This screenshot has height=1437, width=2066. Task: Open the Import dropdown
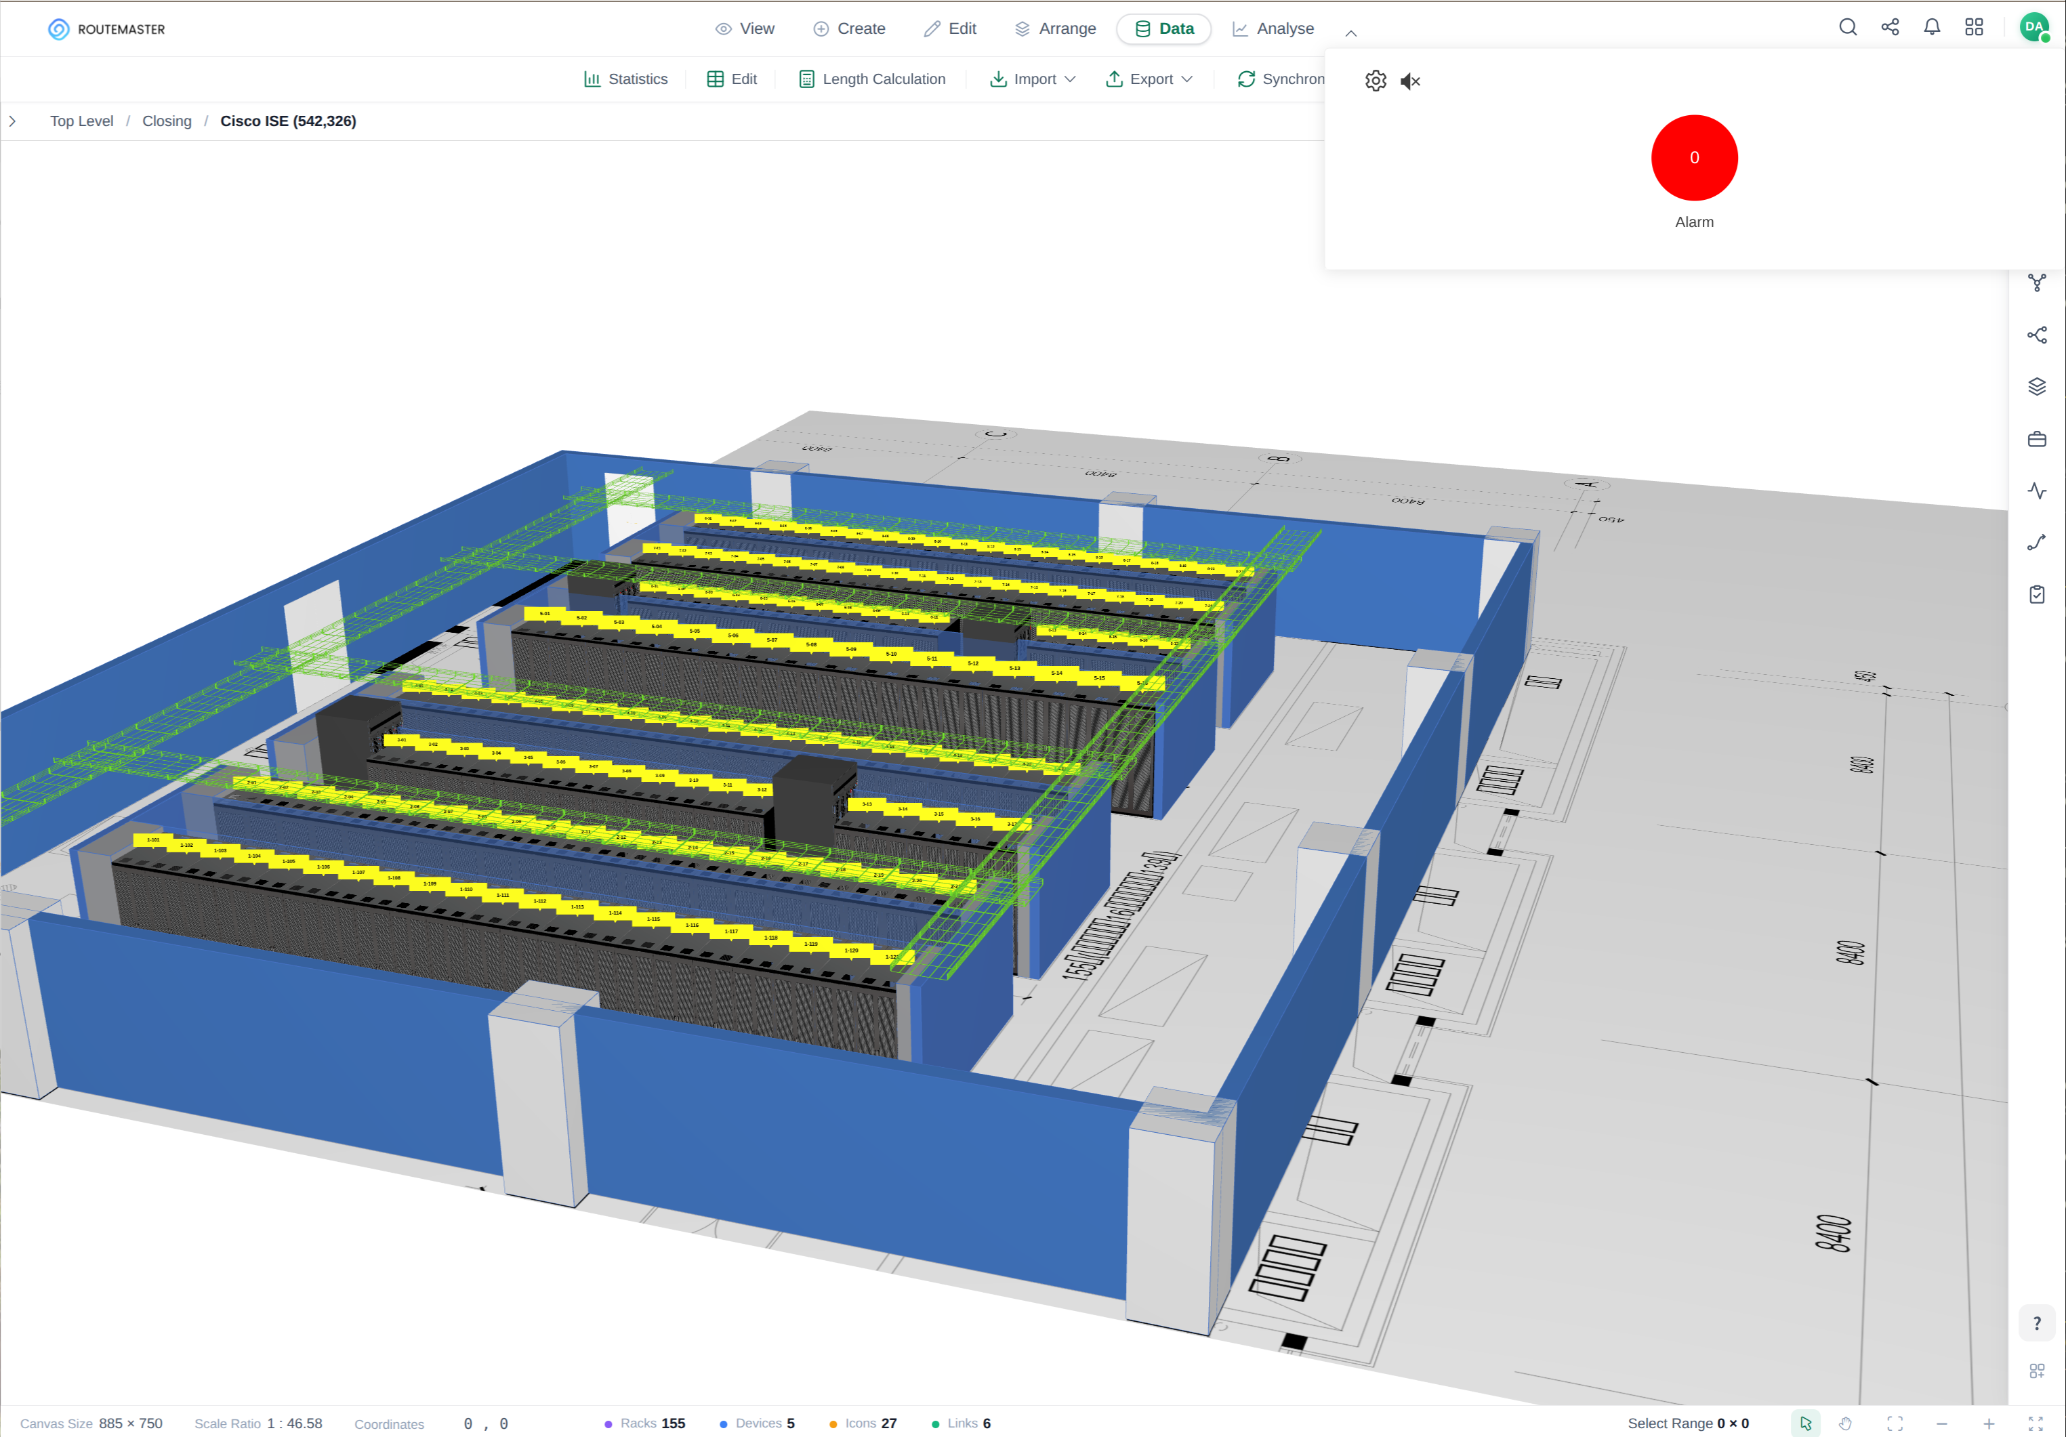click(1033, 79)
